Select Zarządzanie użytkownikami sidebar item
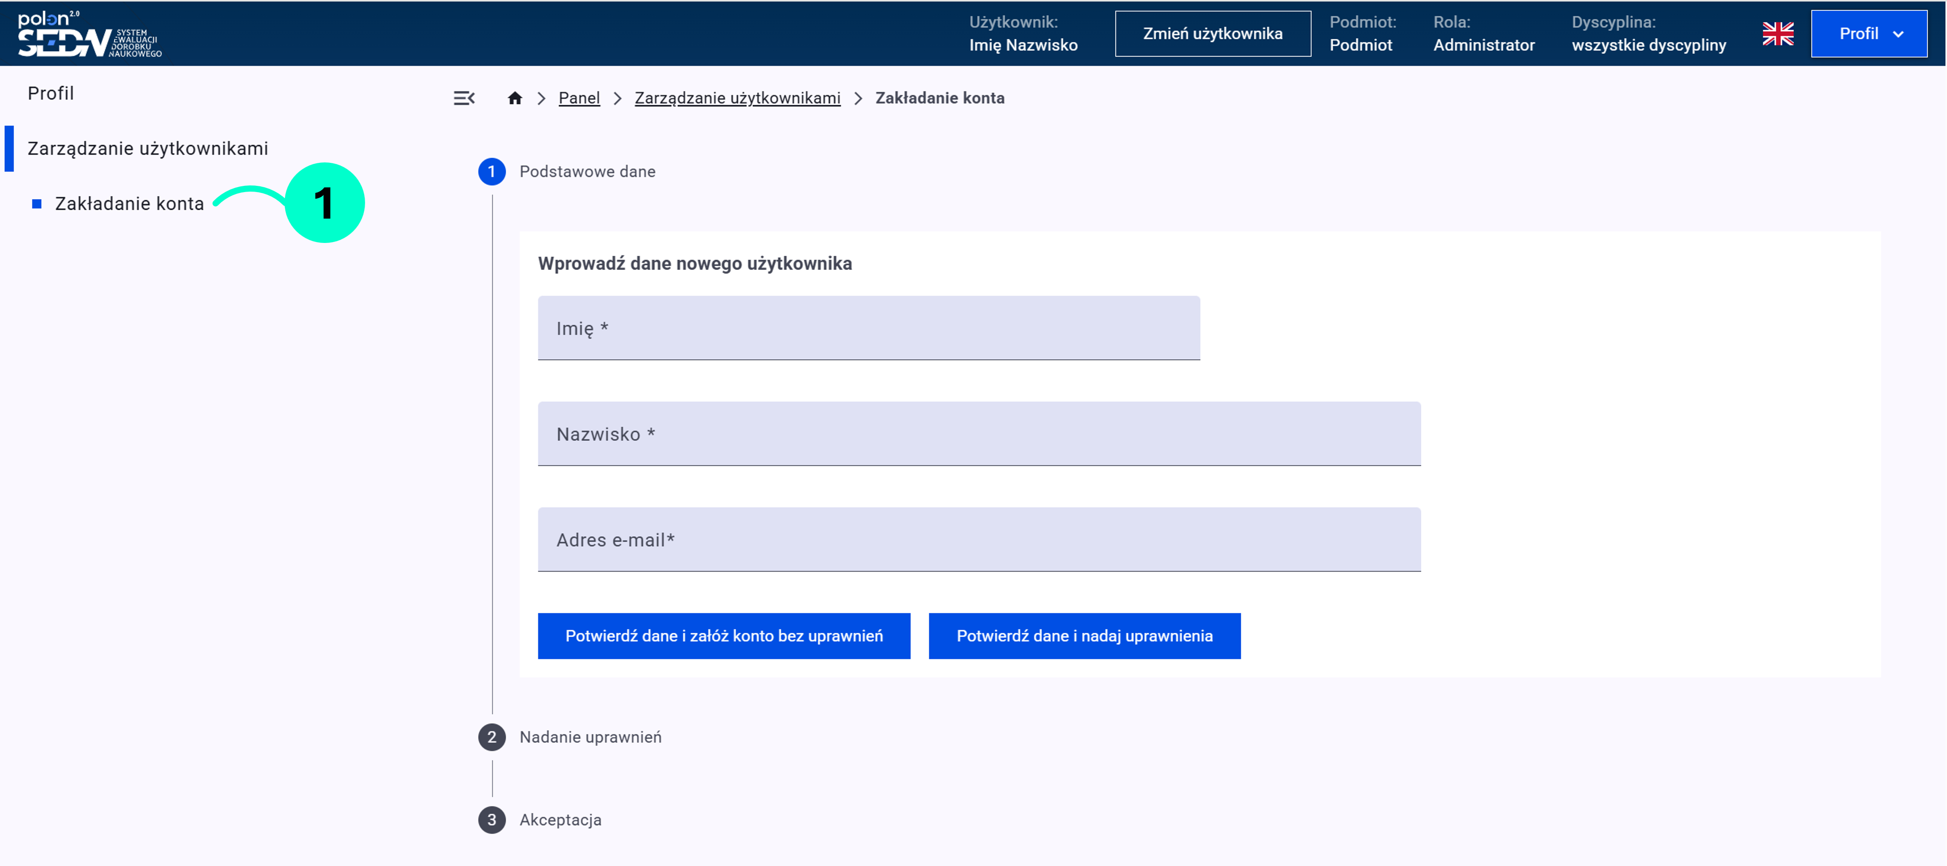Viewport: 1947px width, 866px height. click(147, 148)
